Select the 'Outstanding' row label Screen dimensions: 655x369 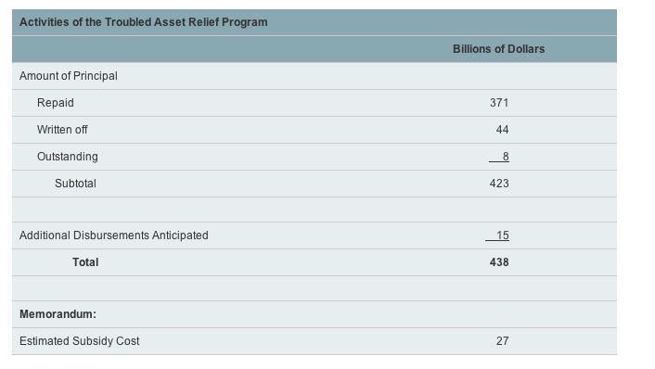tap(67, 157)
